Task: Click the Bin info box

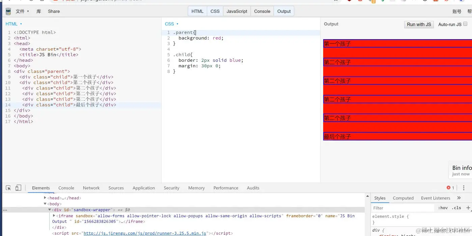Action: coord(461,170)
